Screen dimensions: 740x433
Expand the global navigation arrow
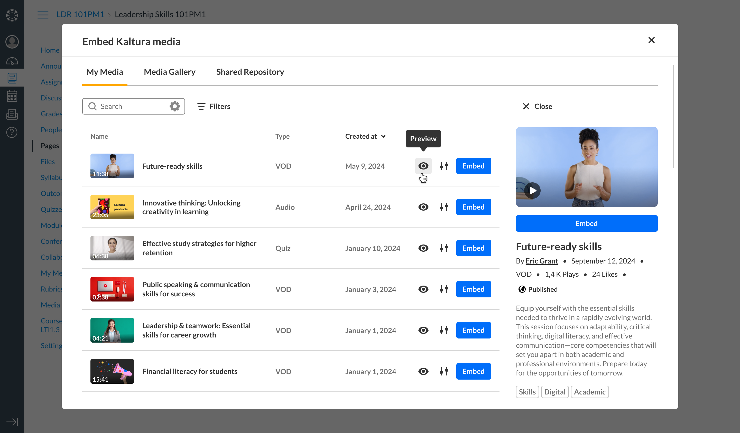12,422
